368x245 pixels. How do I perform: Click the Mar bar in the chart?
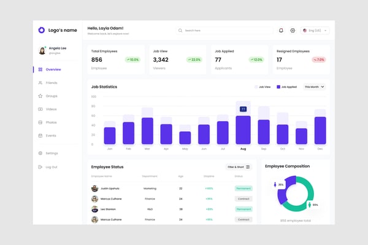[147, 131]
